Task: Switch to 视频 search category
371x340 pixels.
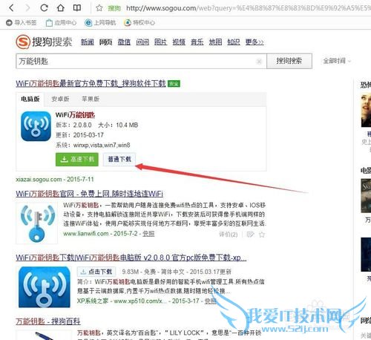Action: coord(179,42)
